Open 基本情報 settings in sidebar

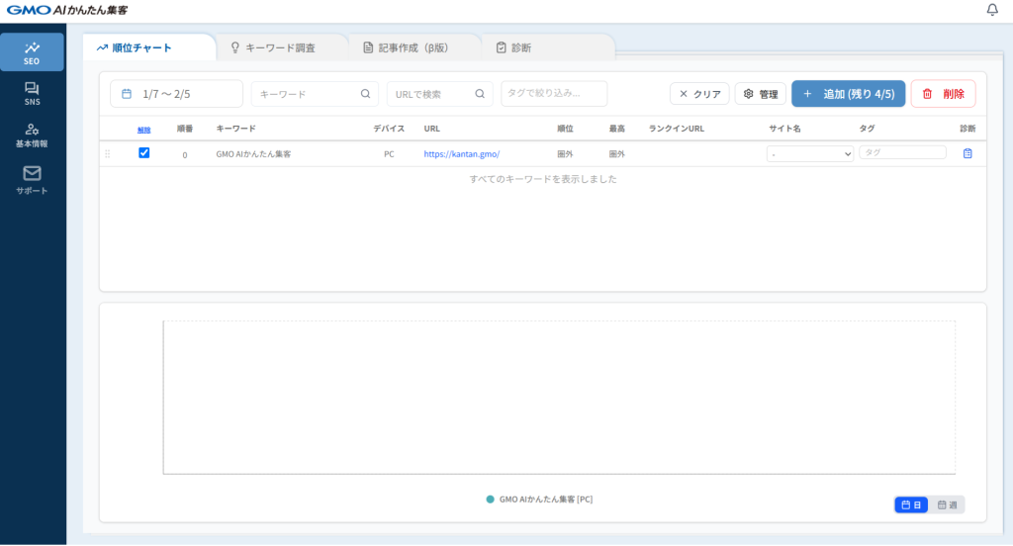[33, 136]
